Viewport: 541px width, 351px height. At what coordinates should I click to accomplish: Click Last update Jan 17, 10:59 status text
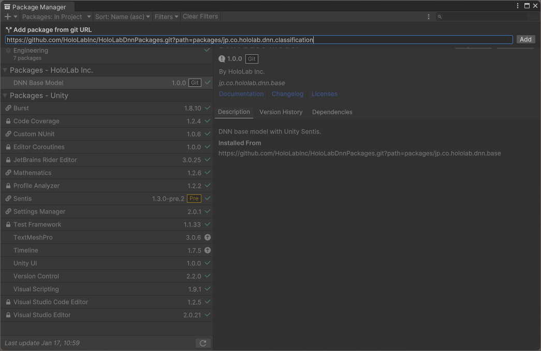coord(42,343)
